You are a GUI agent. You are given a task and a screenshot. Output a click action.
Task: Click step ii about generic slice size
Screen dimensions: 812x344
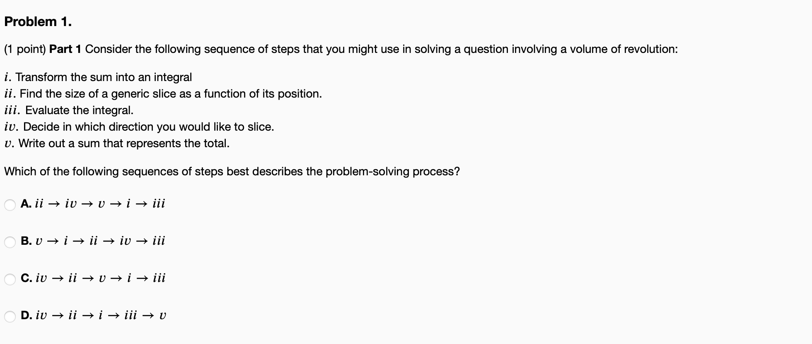pos(163,94)
